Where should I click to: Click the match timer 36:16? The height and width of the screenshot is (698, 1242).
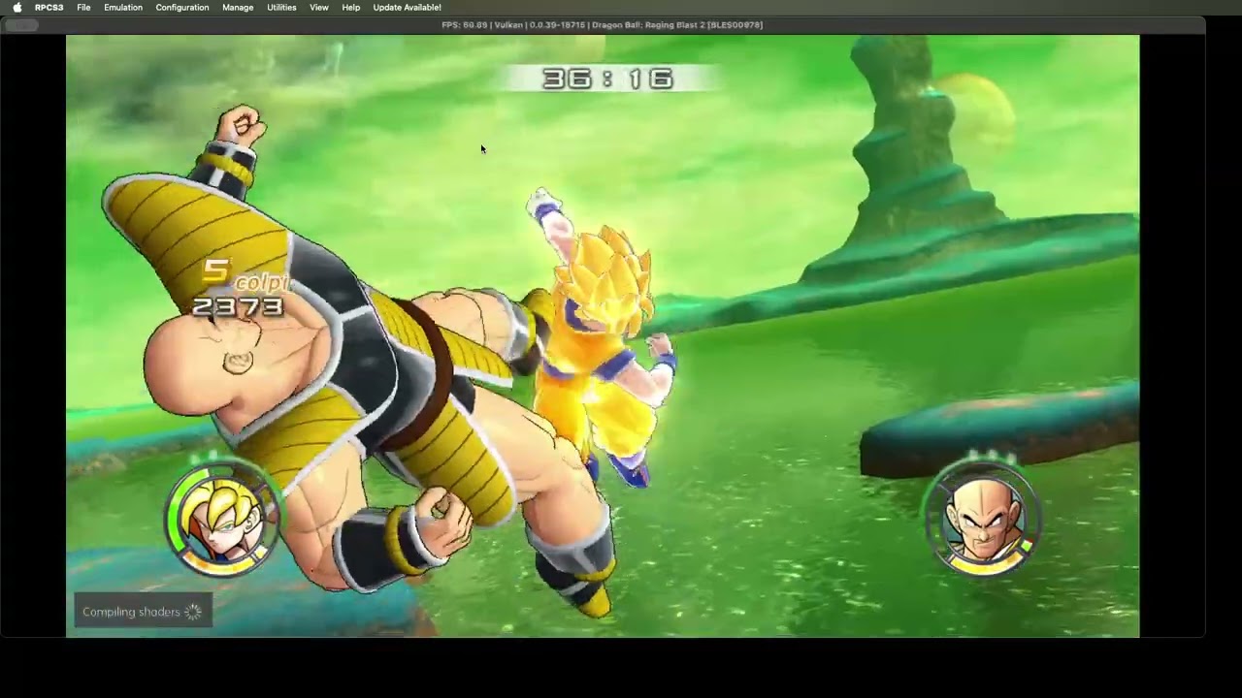click(x=607, y=79)
